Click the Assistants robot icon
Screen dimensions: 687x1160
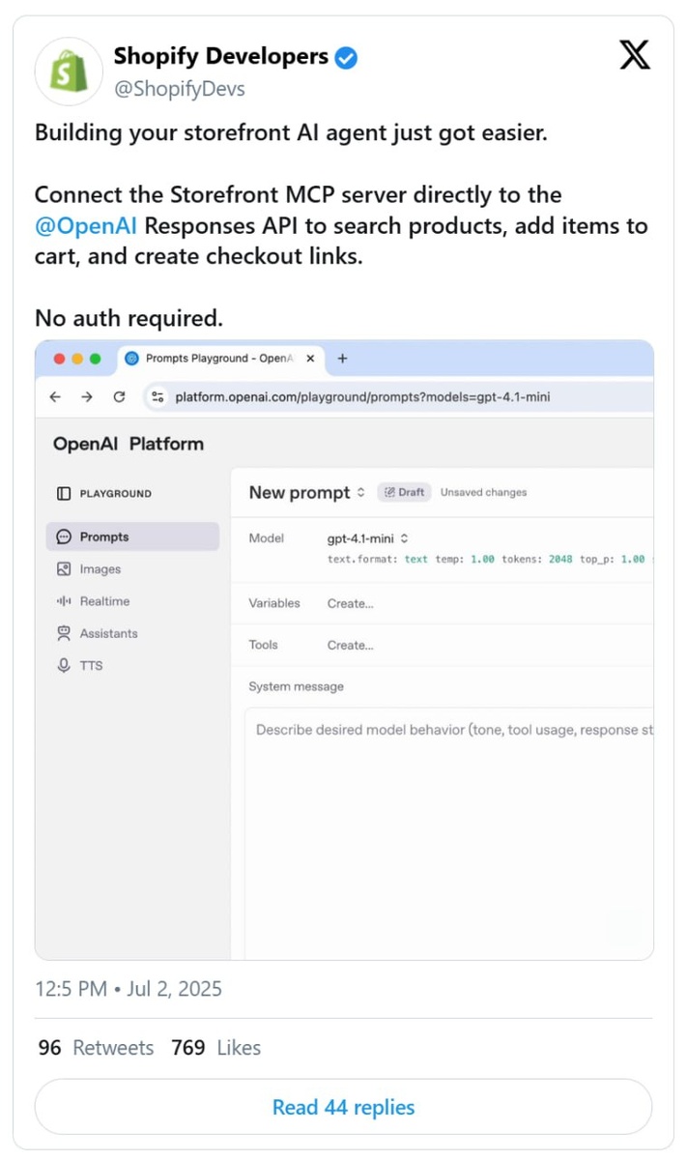[x=64, y=633]
